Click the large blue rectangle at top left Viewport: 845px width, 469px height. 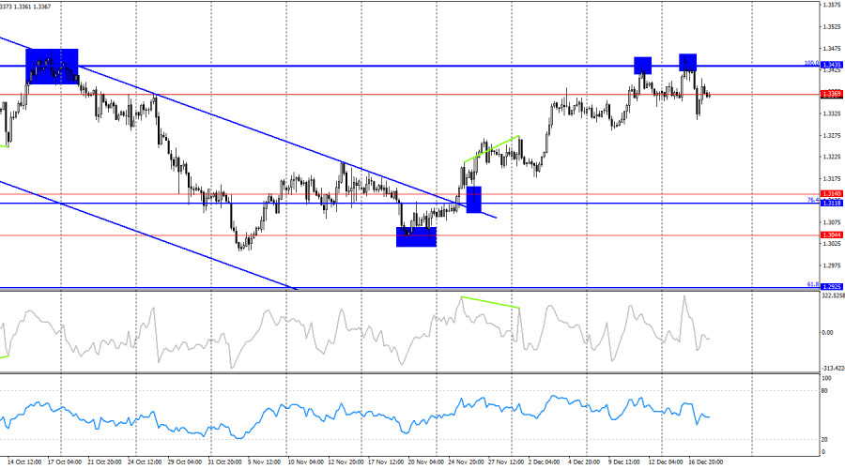point(52,66)
